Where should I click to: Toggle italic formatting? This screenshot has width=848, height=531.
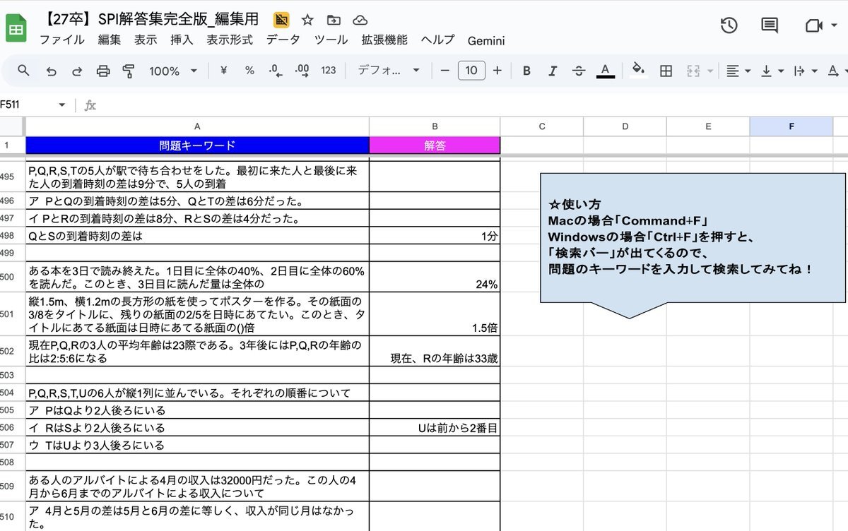[x=553, y=71]
